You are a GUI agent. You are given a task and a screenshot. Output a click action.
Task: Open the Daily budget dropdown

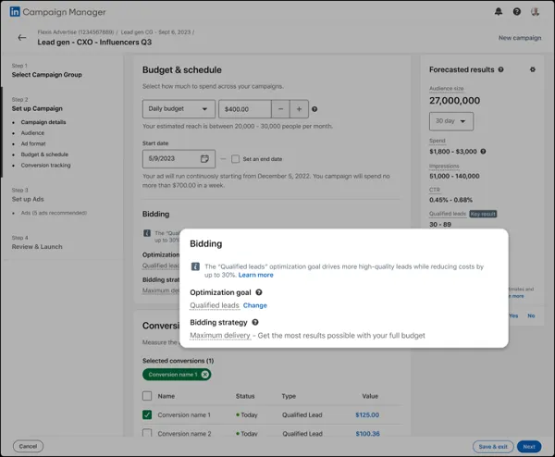(179, 109)
